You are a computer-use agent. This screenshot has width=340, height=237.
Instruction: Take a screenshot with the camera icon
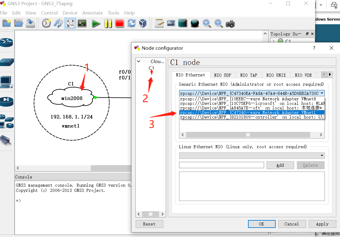coord(230,23)
